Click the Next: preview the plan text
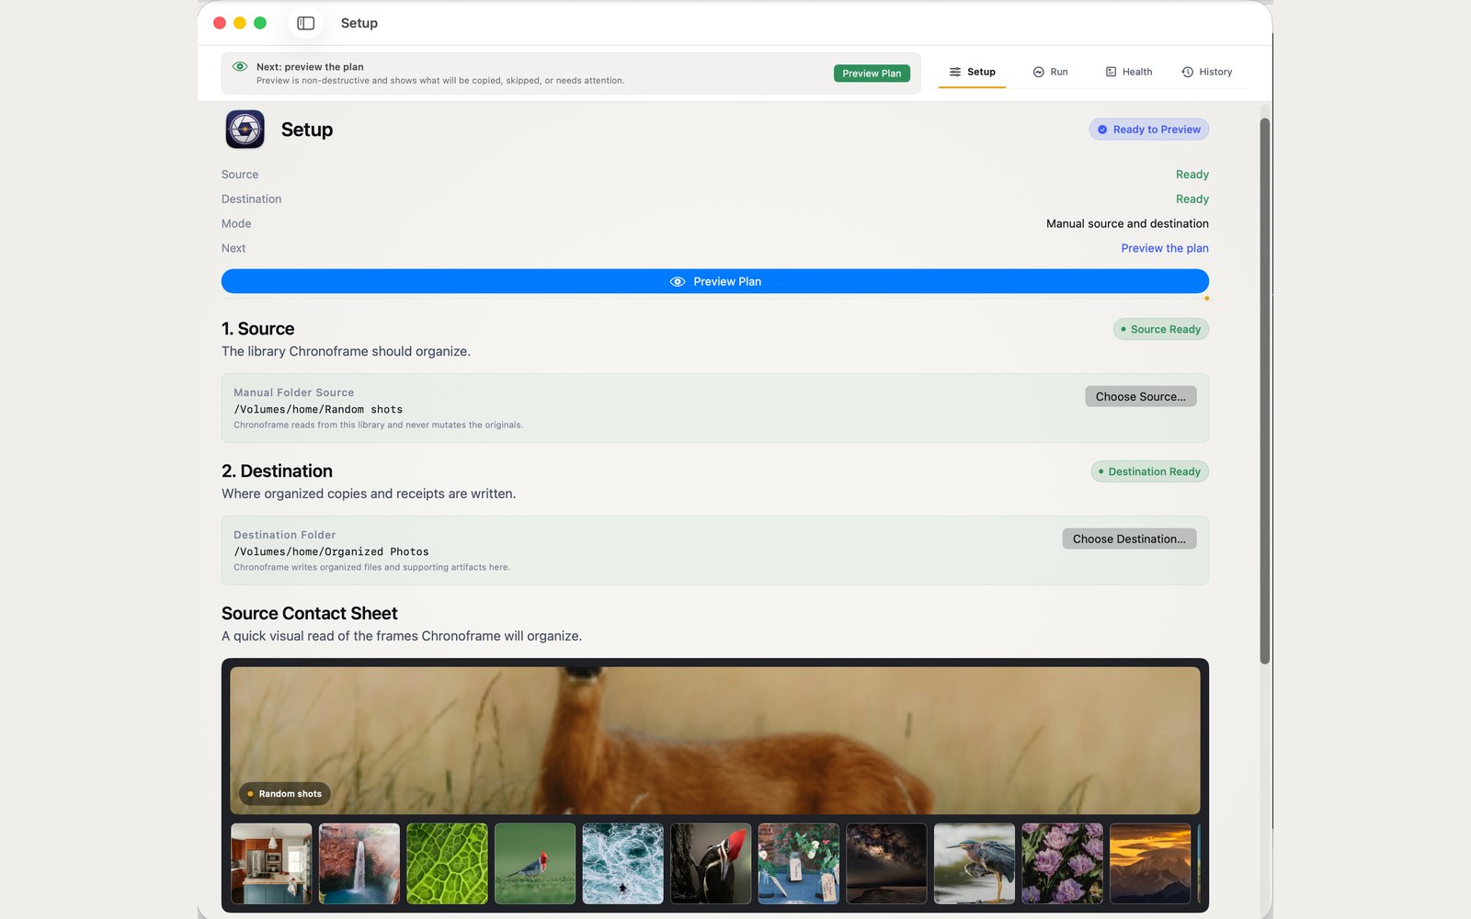Image resolution: width=1471 pixels, height=919 pixels. (310, 66)
